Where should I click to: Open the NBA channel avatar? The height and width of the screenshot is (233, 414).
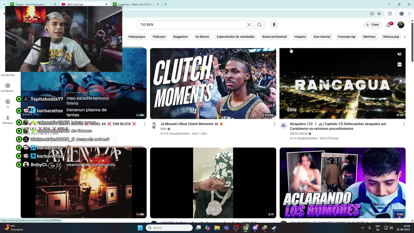[154, 126]
